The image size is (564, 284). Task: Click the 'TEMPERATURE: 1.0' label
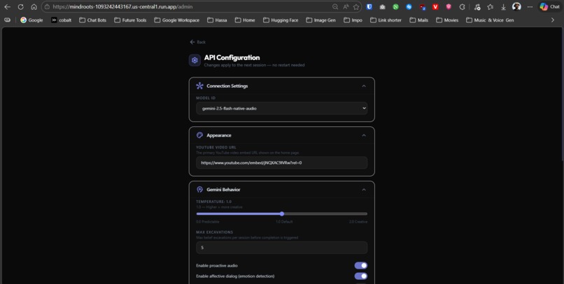(213, 202)
